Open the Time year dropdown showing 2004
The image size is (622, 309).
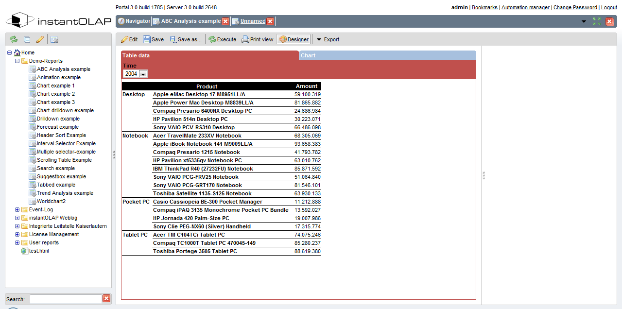[135, 74]
